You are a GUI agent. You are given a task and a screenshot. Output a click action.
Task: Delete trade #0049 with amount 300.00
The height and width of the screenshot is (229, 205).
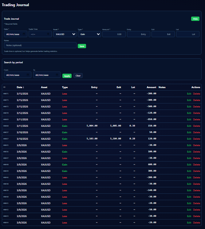tap(196, 171)
